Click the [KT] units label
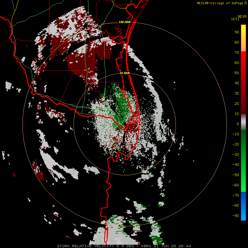 [x=235, y=19]
